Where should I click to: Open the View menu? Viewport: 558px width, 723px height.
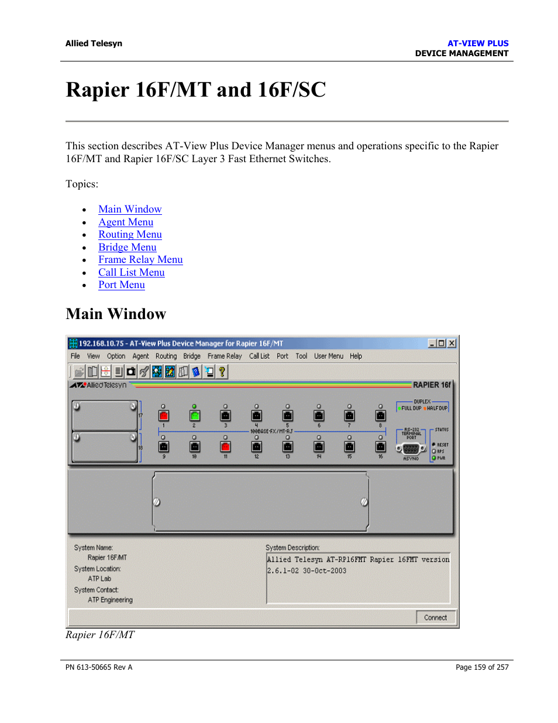[x=94, y=356]
